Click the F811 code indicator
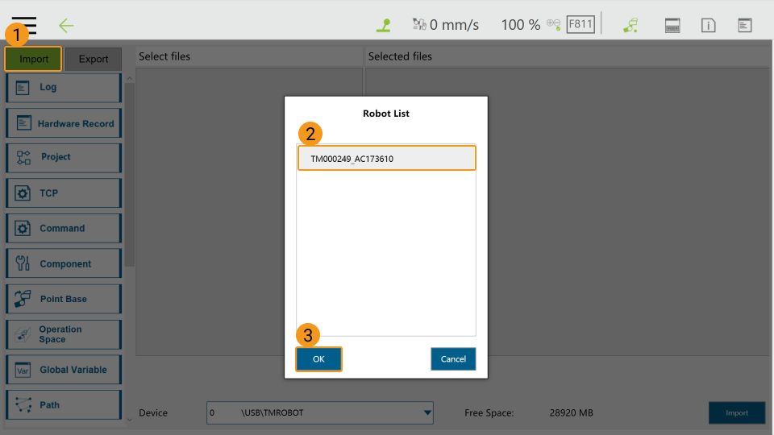The width and height of the screenshot is (774, 435). 580,24
